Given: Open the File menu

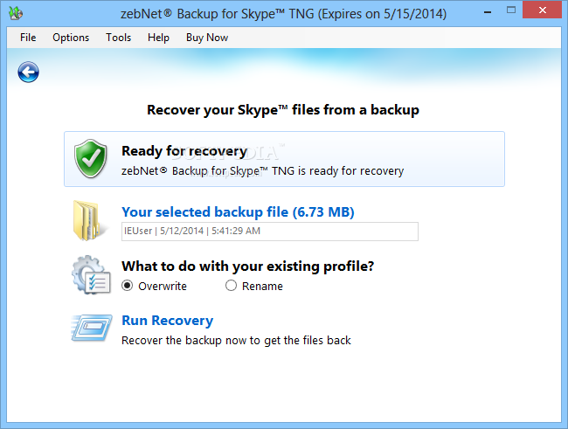Looking at the screenshot, I should pyautogui.click(x=28, y=38).
